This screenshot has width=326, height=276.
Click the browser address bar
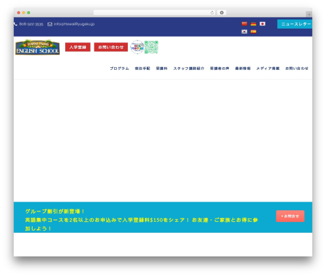pyautogui.click(x=155, y=12)
